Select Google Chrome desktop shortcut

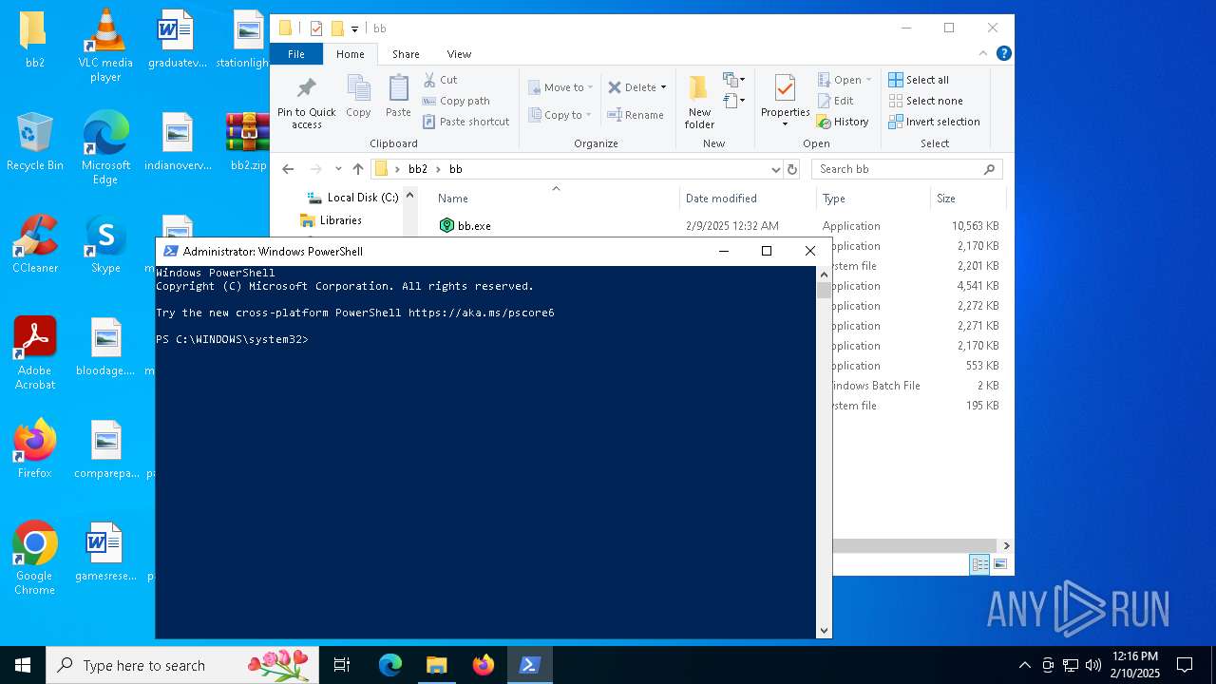pos(35,558)
